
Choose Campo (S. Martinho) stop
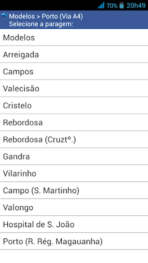74,190
